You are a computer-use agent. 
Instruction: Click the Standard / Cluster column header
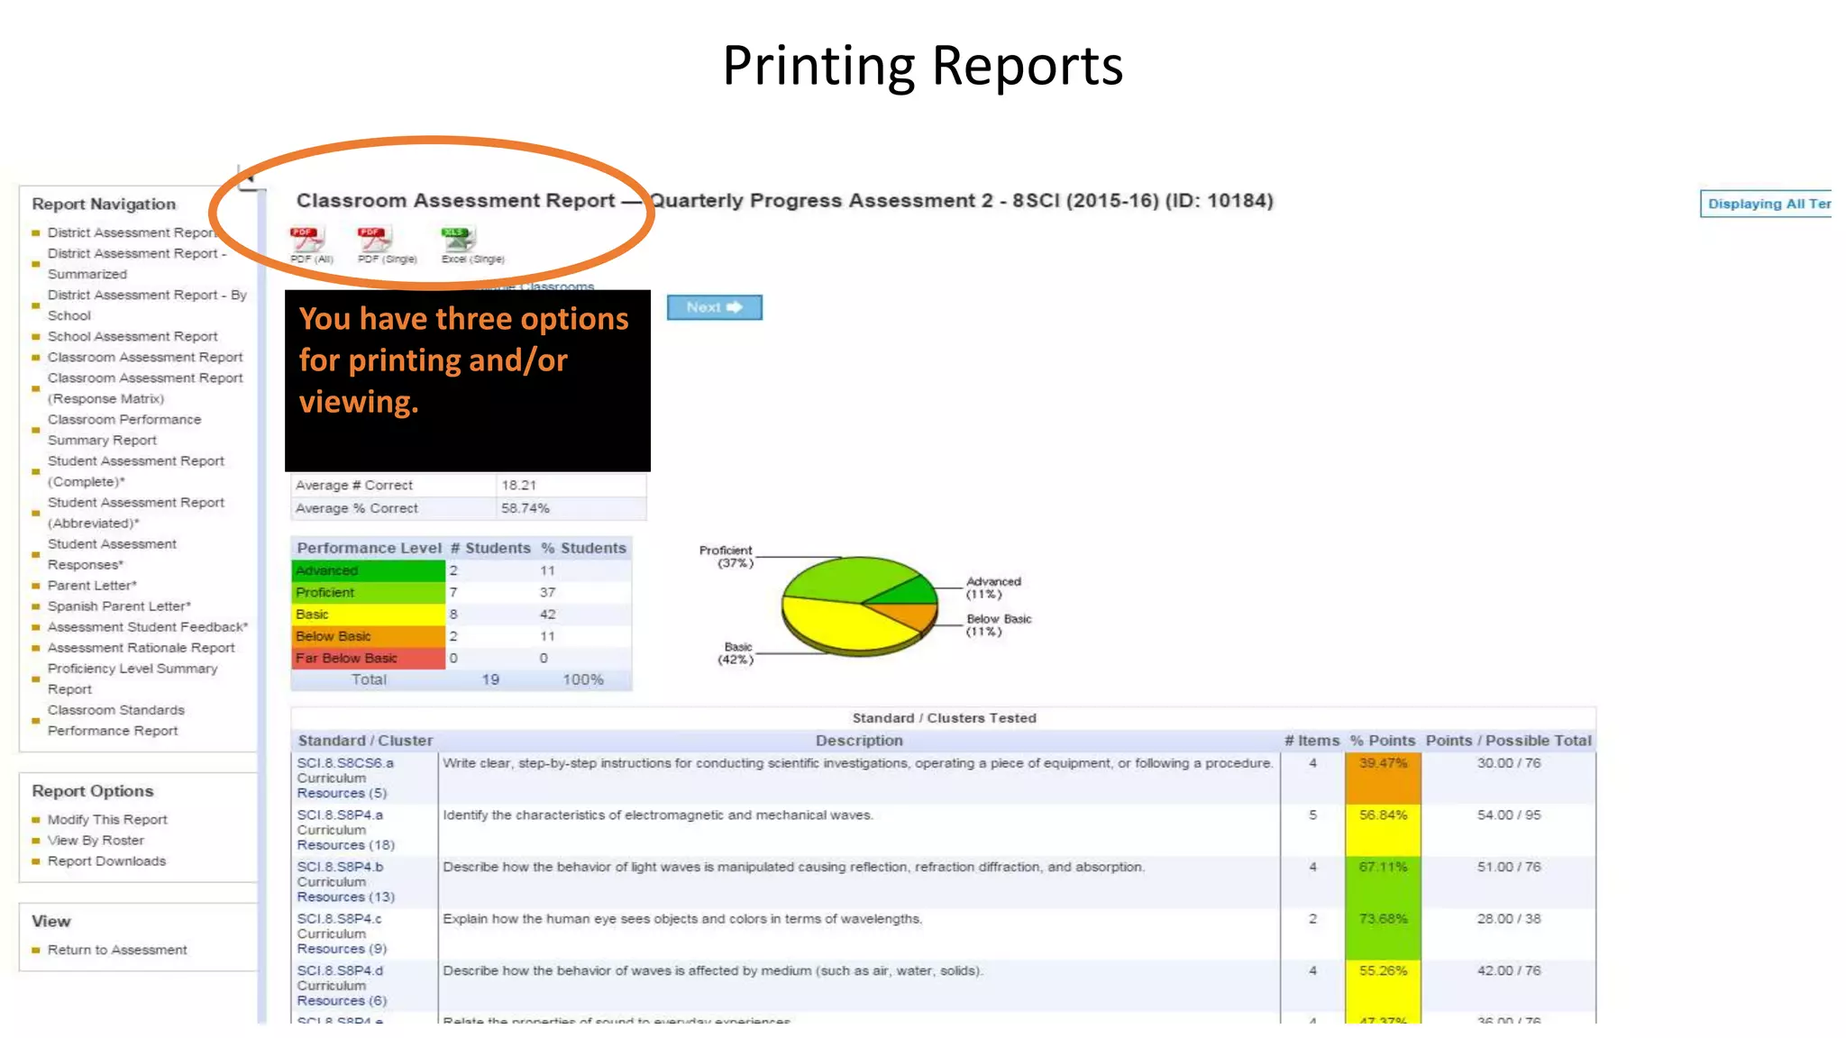365,741
